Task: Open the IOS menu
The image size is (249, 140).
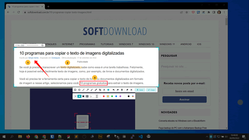Action: [199, 44]
